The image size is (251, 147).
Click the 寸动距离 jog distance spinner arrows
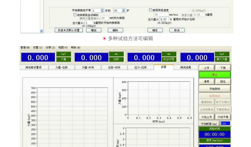pos(219,124)
